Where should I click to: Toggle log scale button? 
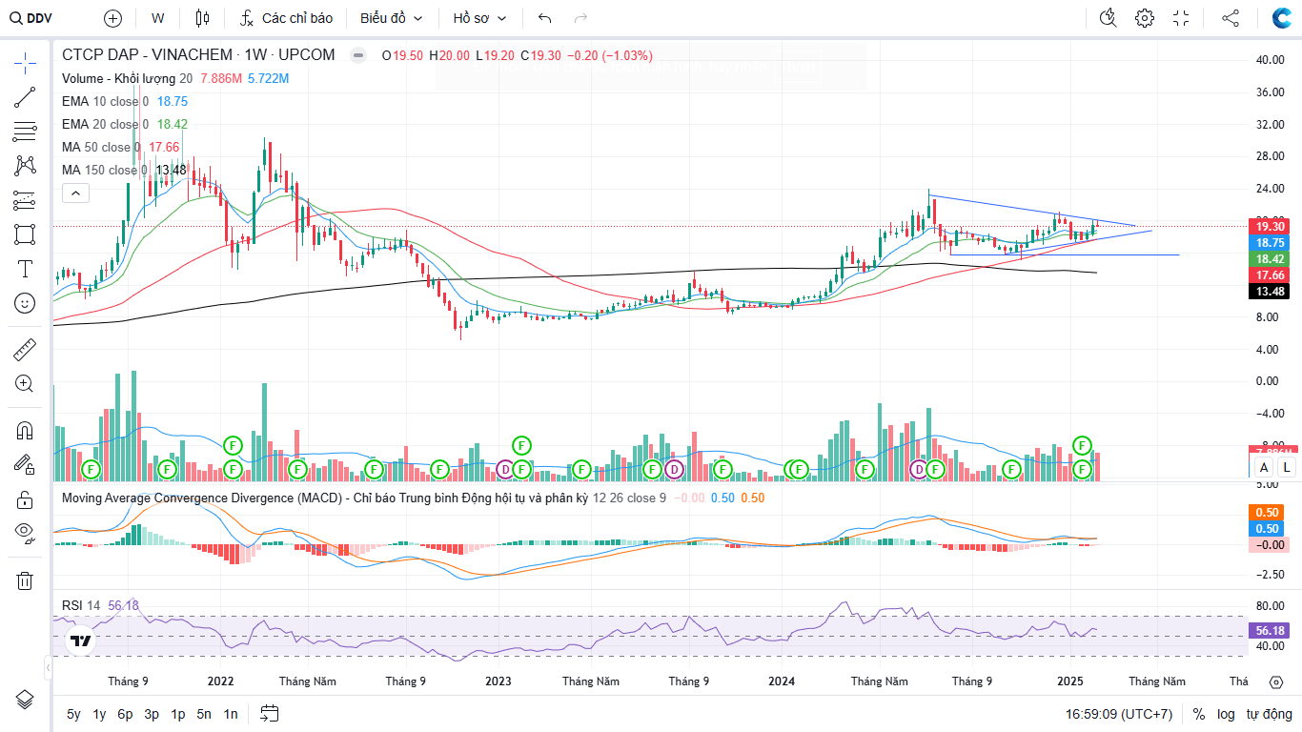click(1226, 714)
